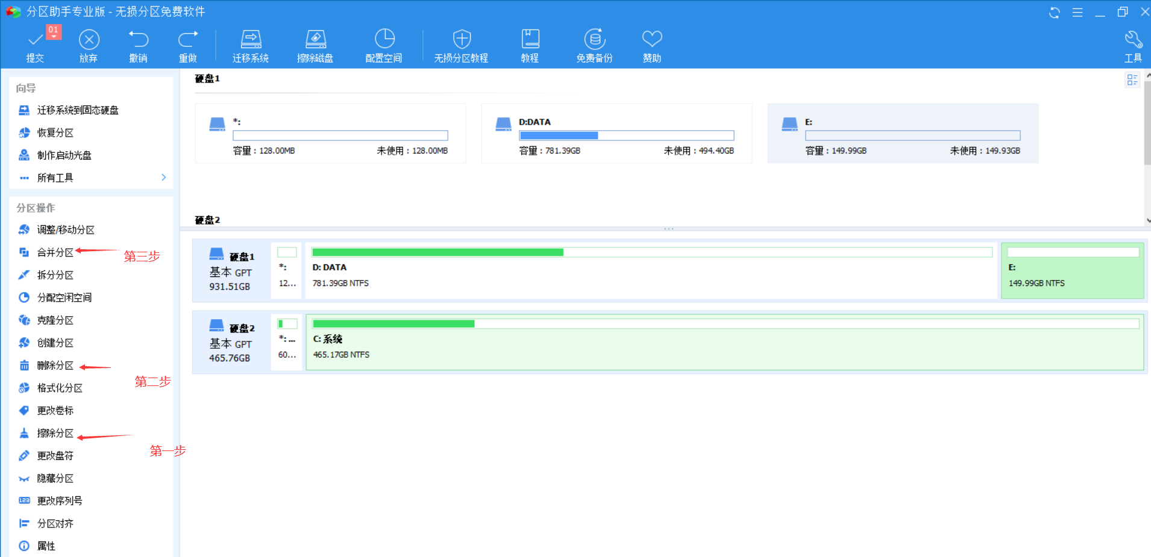Toggle the disk view layout icon
Viewport: 1151px width, 557px height.
(1132, 80)
